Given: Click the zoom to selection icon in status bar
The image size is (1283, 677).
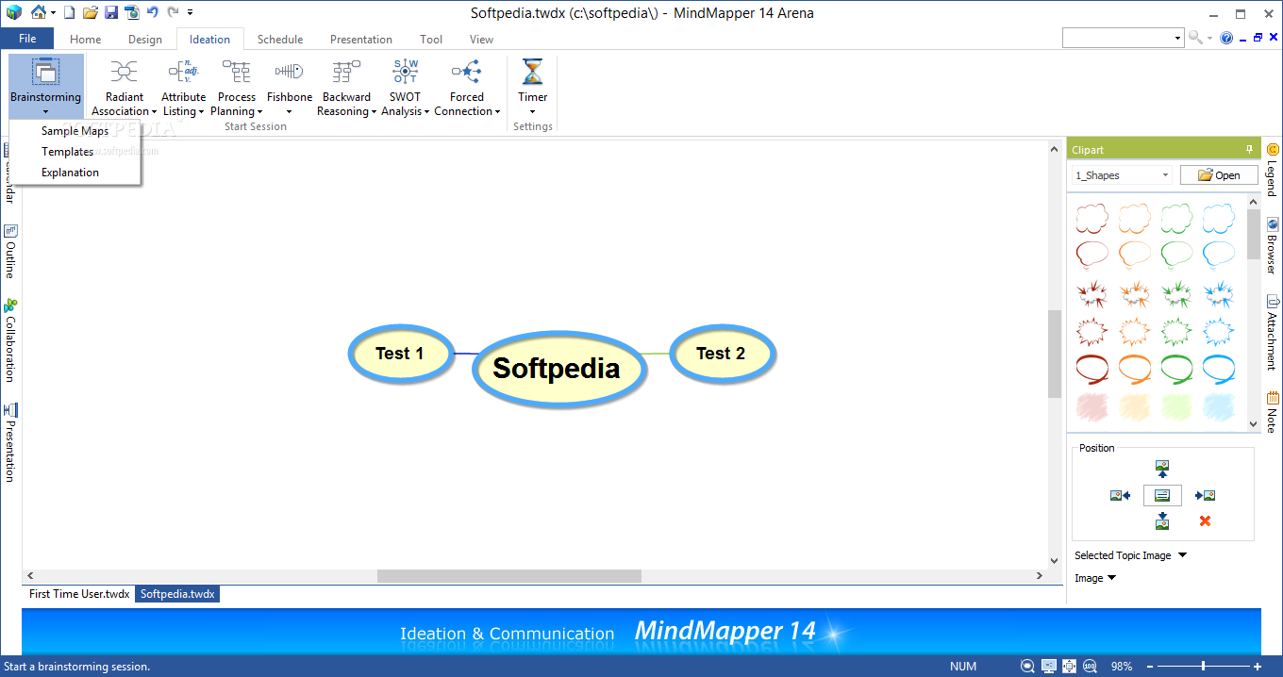Looking at the screenshot, I should pyautogui.click(x=1027, y=666).
